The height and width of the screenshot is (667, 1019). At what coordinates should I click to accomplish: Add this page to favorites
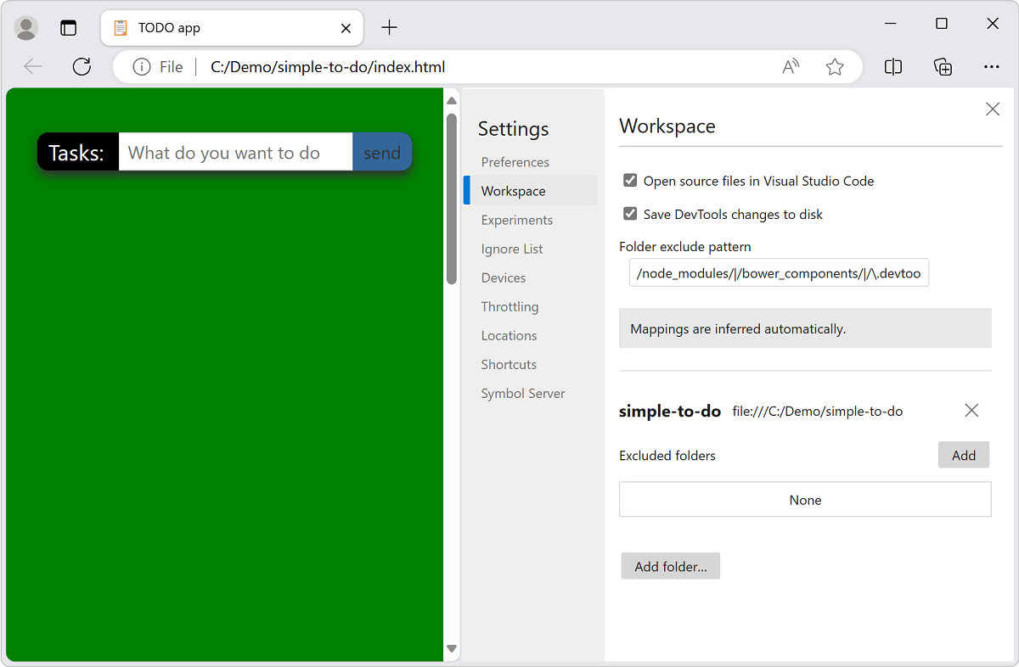pos(835,66)
